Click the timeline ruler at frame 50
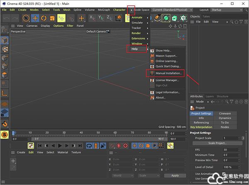This screenshot has height=185, width=249. coord(98,133)
